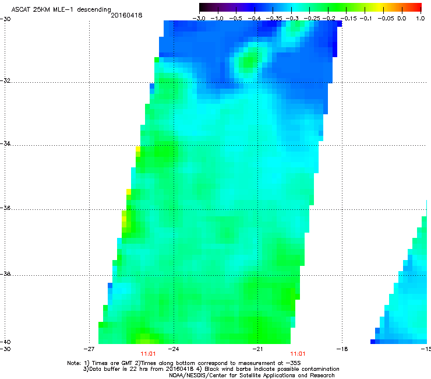Image resolution: width=431 pixels, height=379 pixels.
Task: Click the '-0.25' color bar label
Action: point(312,19)
